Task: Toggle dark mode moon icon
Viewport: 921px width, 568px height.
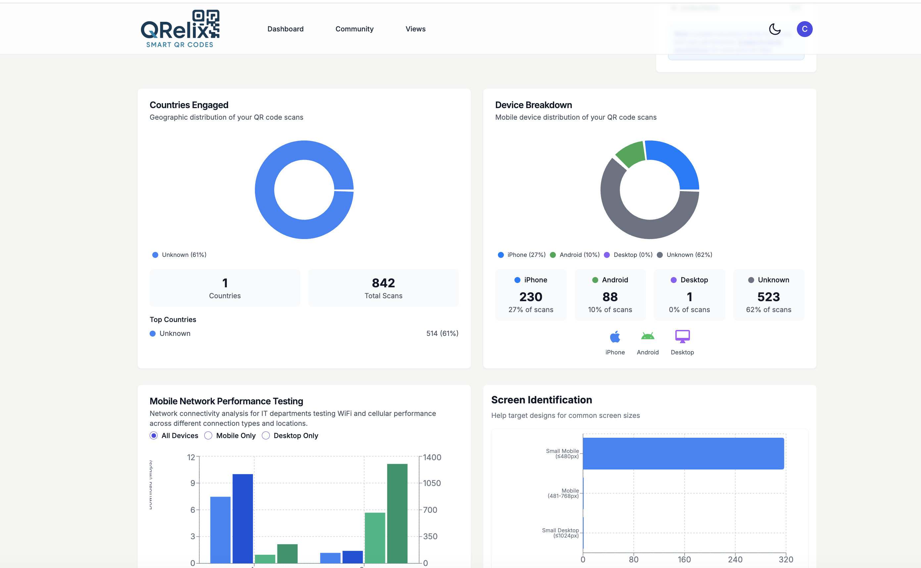Action: click(775, 29)
